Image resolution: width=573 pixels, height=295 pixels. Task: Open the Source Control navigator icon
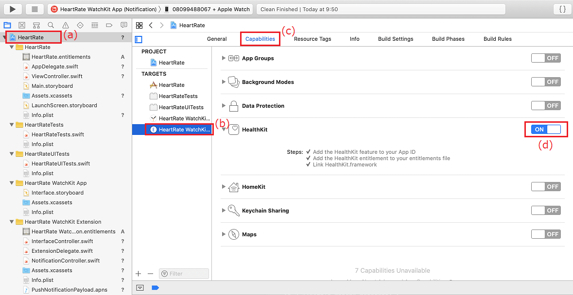point(22,25)
